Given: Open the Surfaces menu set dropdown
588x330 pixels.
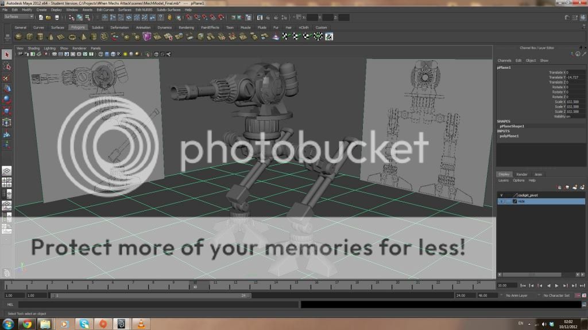Looking at the screenshot, I should [19, 17].
